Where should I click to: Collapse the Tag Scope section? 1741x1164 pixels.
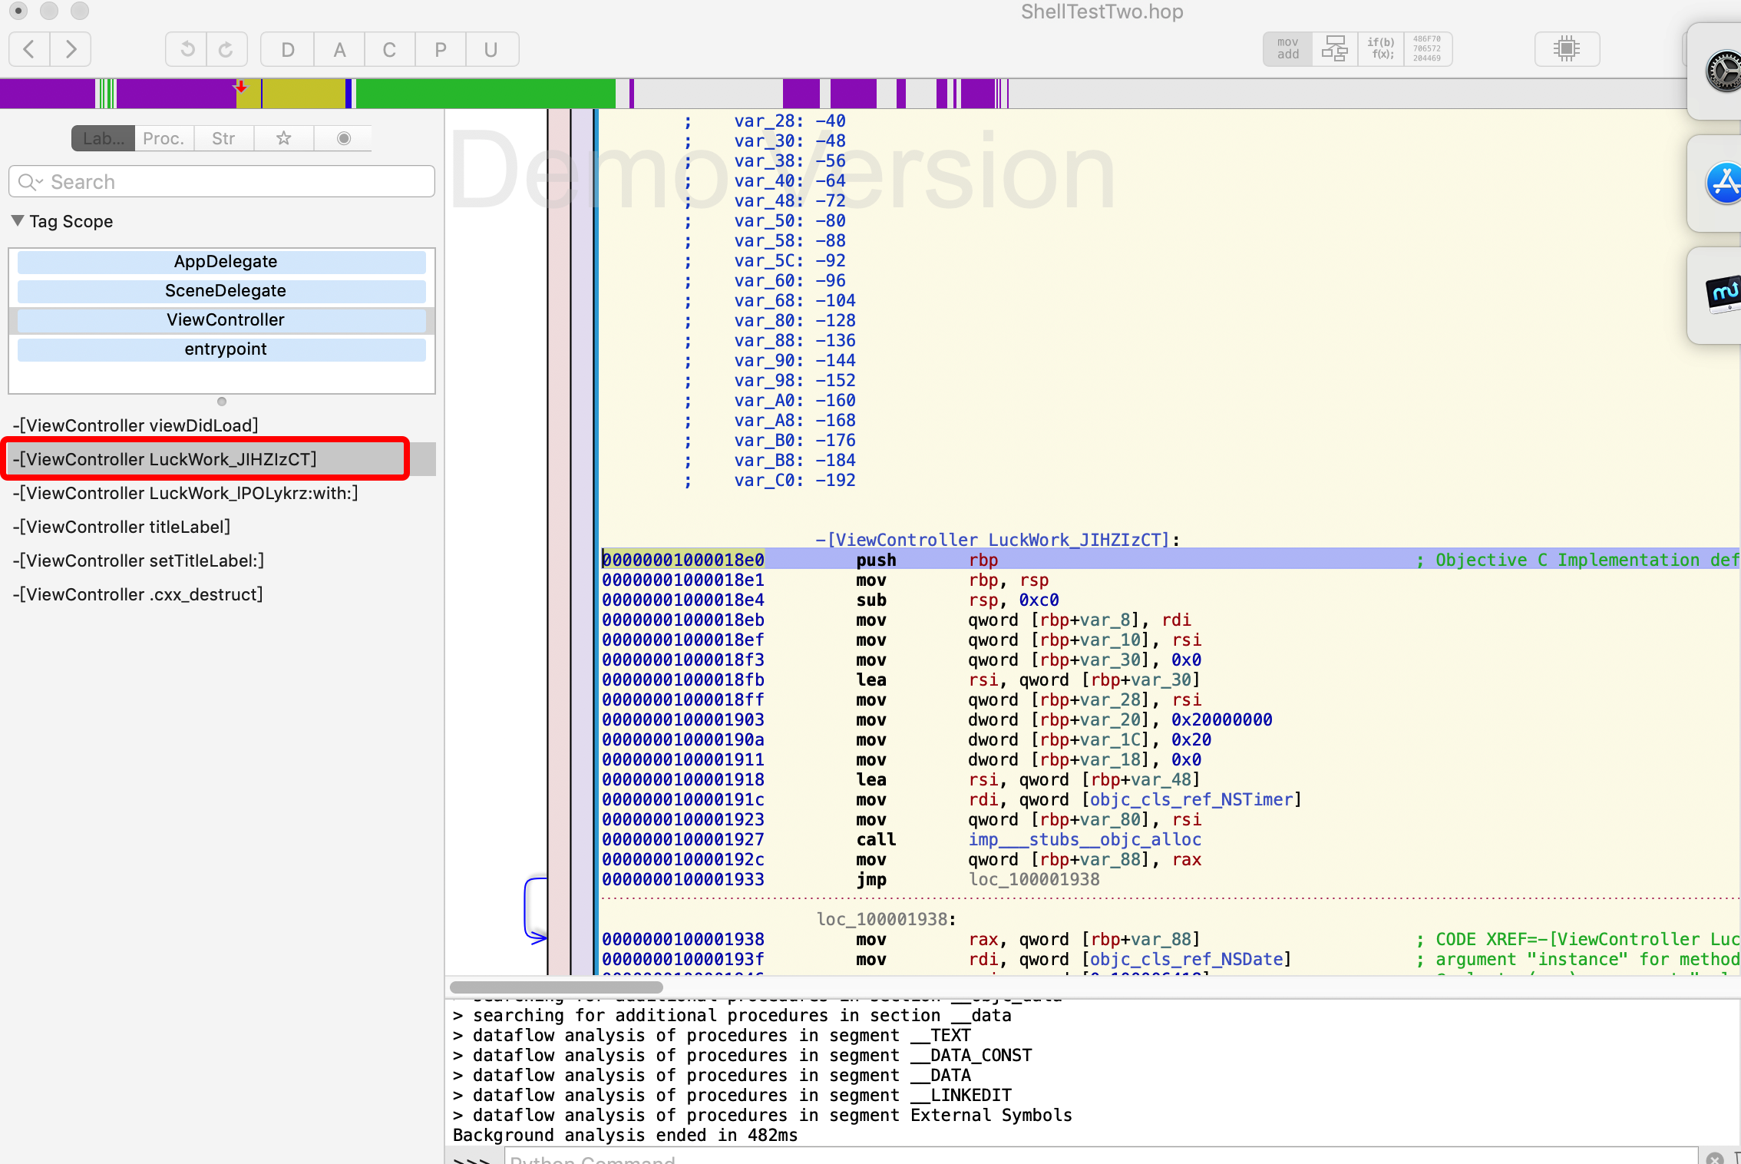pos(18,221)
